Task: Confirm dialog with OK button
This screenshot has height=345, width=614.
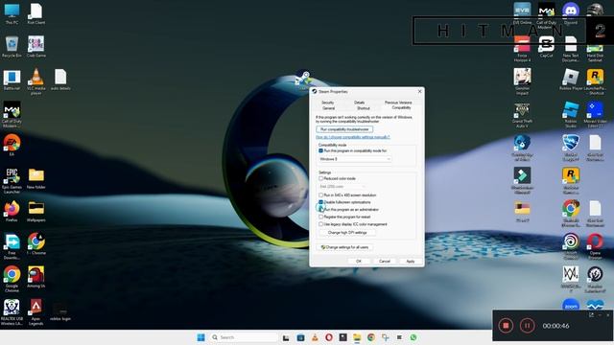Action: point(359,261)
